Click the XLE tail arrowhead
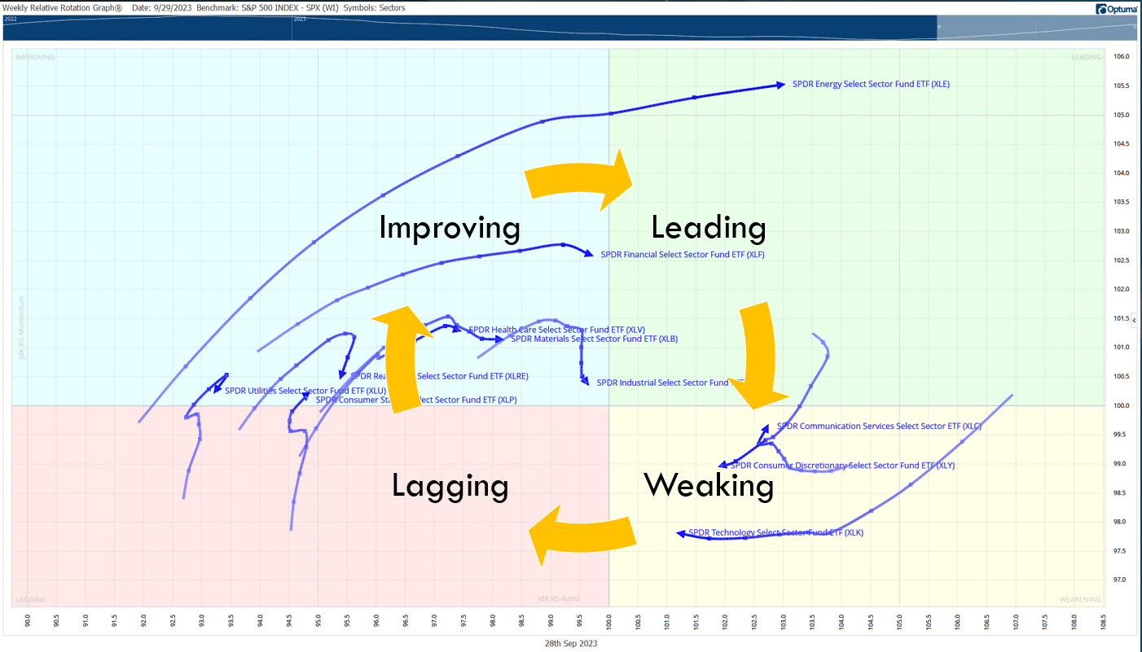 [x=781, y=85]
